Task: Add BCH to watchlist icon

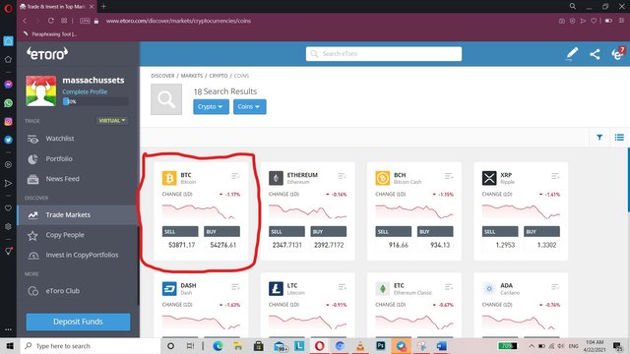Action: pos(449,176)
